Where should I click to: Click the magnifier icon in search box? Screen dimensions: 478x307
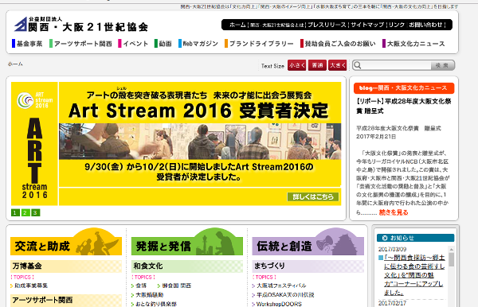[x=358, y=65]
